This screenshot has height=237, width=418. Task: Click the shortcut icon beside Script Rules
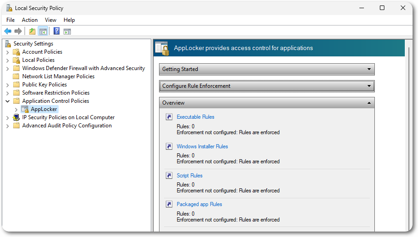(169, 176)
